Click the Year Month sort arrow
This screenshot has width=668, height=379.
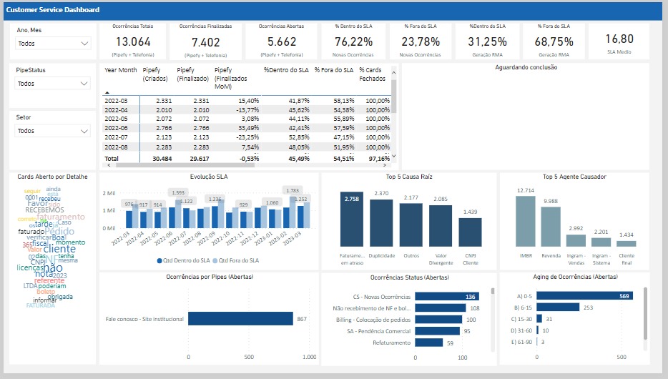(107, 92)
